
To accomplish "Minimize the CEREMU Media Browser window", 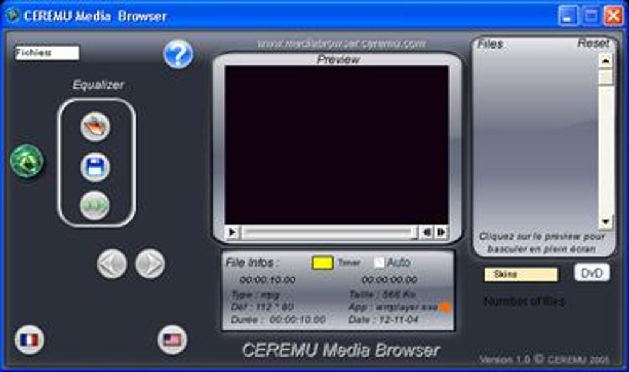I will coord(568,16).
